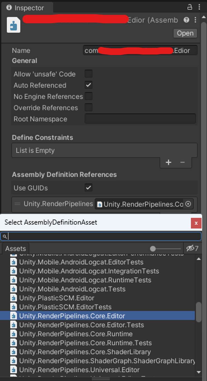Toggle No Engine References checkbox
This screenshot has width=207, height=381.
click(89, 96)
